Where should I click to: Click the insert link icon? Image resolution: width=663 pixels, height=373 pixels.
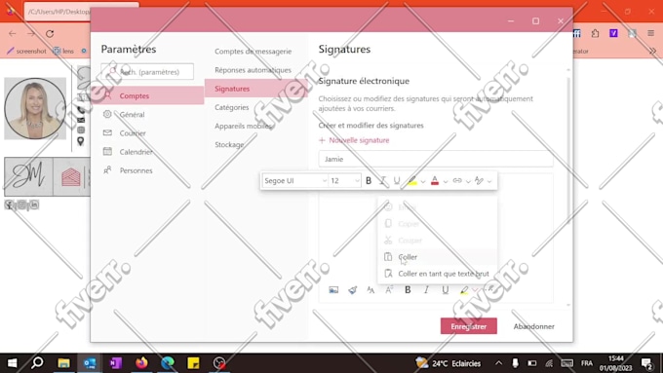coord(457,181)
